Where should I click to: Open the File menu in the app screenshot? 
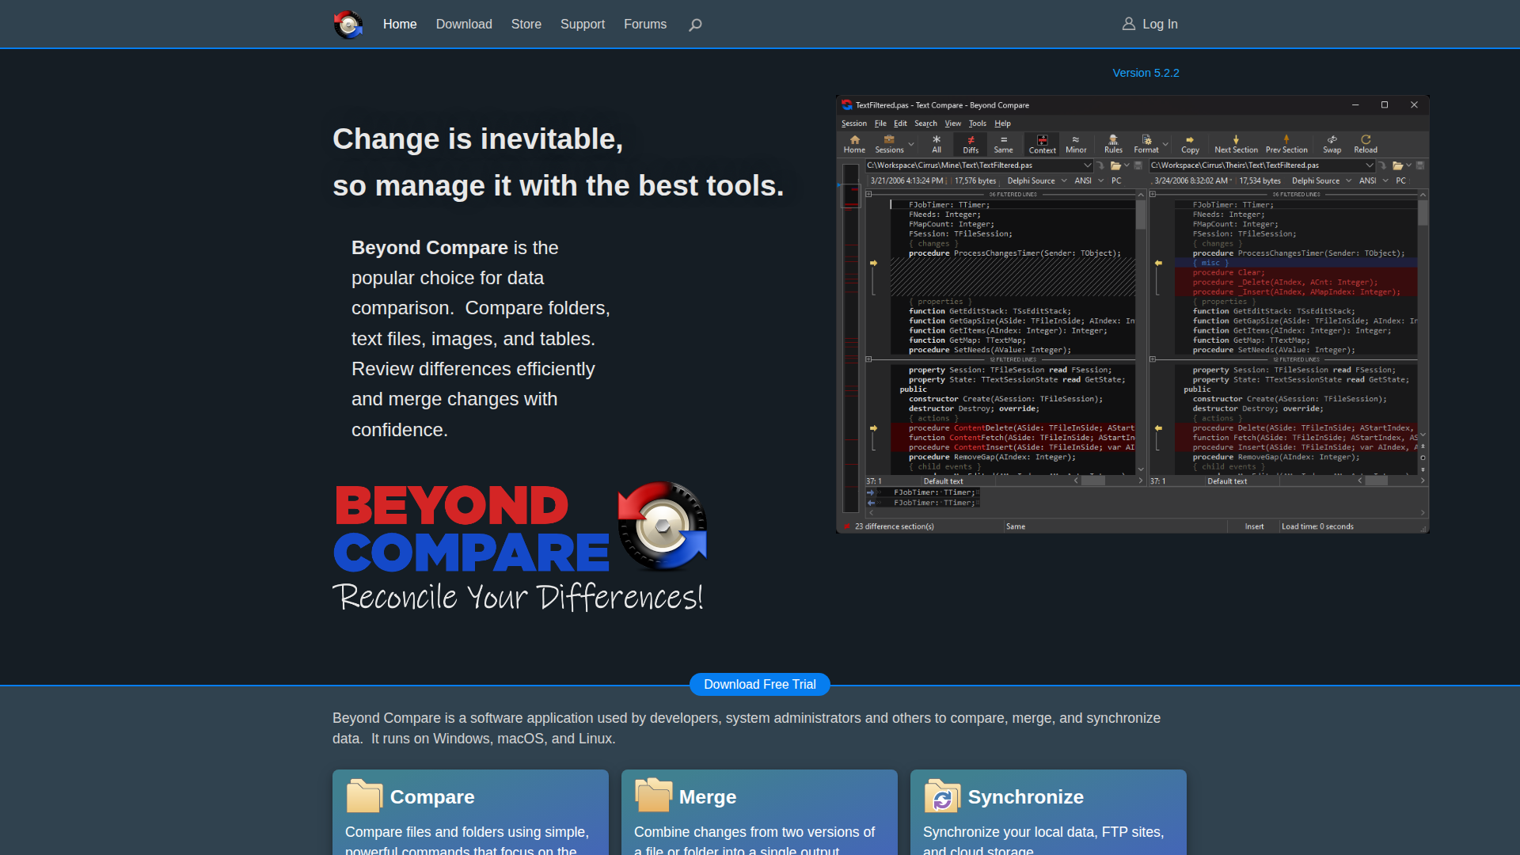[x=880, y=123]
